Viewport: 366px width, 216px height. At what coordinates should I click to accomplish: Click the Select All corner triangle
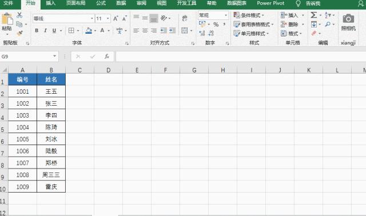tap(4, 70)
